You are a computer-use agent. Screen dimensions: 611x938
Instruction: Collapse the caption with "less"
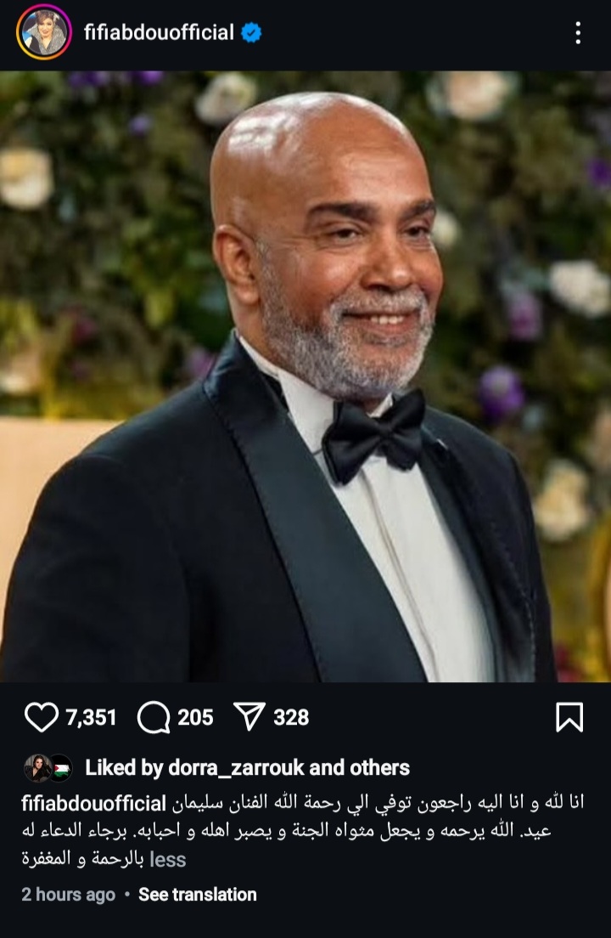167,860
